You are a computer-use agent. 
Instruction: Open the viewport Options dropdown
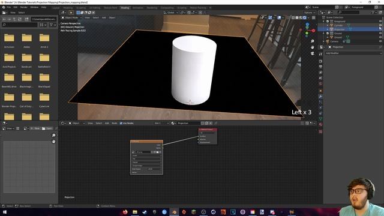tap(310, 13)
